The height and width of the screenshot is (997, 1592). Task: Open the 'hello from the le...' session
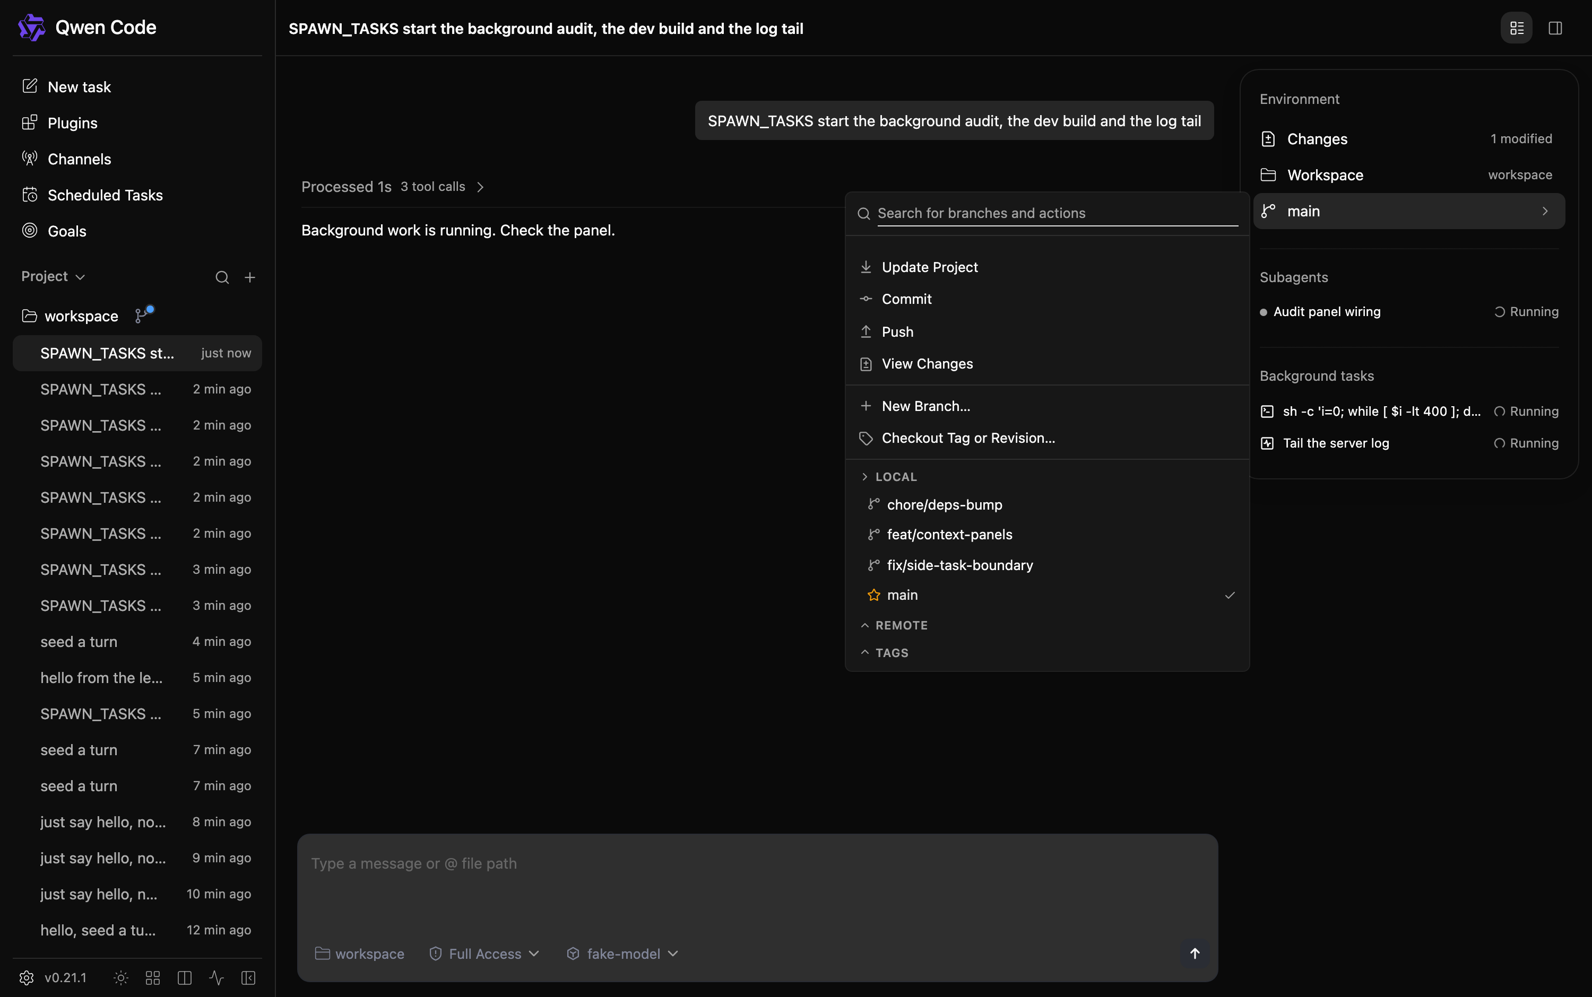(x=137, y=678)
